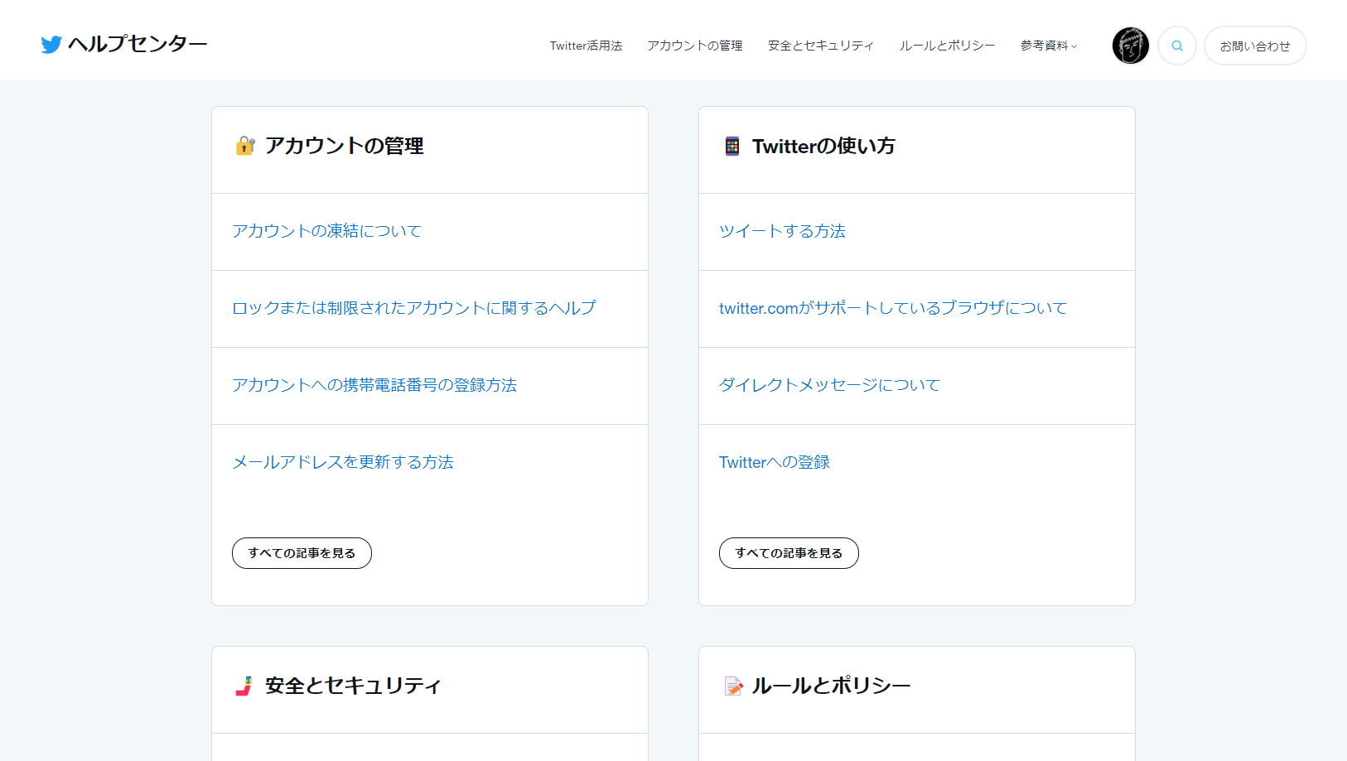
Task: Open ツイートする方法 article
Action: [782, 231]
